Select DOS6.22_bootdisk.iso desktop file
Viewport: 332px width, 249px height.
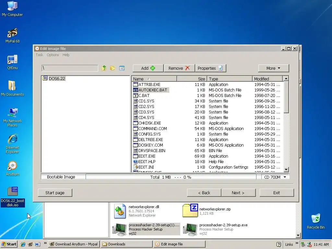point(13,197)
